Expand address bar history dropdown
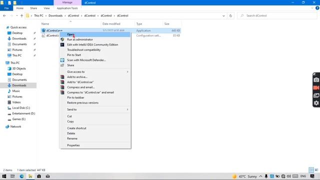This screenshot has height=180, width=320. click(223, 15)
